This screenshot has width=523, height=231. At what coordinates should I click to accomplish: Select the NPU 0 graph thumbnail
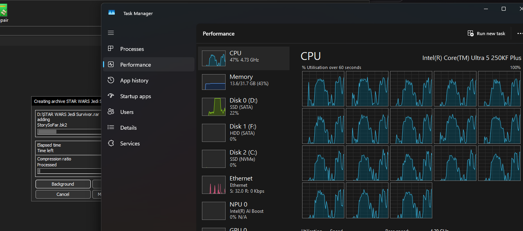coord(214,211)
